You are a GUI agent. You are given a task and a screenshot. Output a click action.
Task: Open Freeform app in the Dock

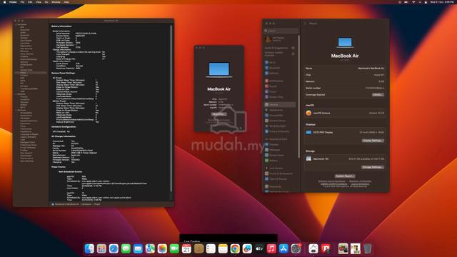pos(247,249)
